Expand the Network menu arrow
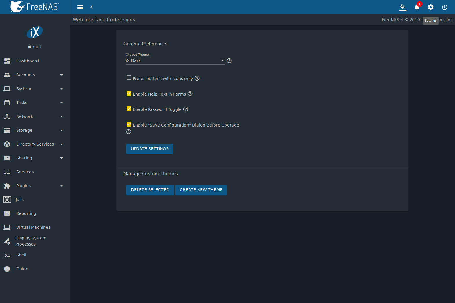 coord(61,116)
